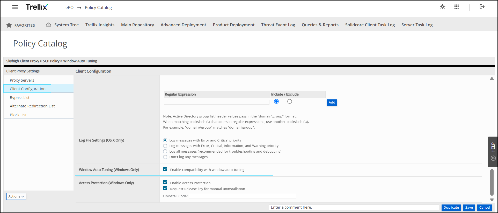Viewport: 498px width, 213px height.
Task: Toggle Enable compatibility with window auto-tuning
Action: 165,169
